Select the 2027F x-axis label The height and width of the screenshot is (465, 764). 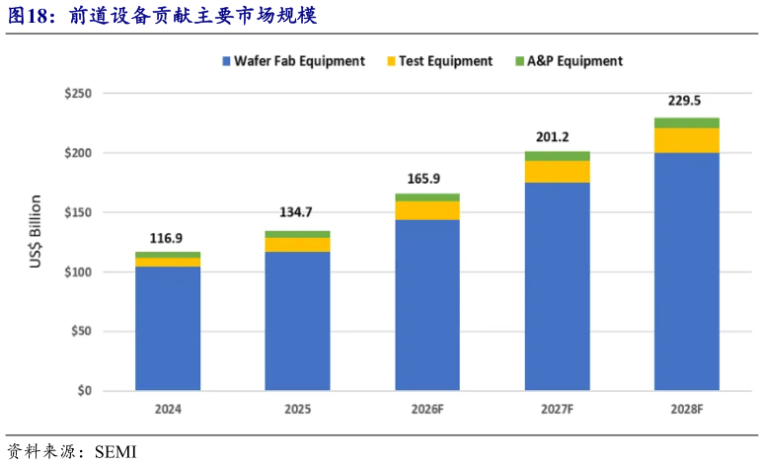(x=557, y=409)
